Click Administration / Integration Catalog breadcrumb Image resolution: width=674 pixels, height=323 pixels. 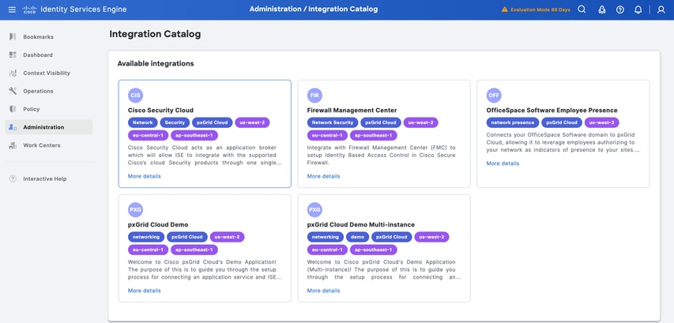(x=314, y=9)
